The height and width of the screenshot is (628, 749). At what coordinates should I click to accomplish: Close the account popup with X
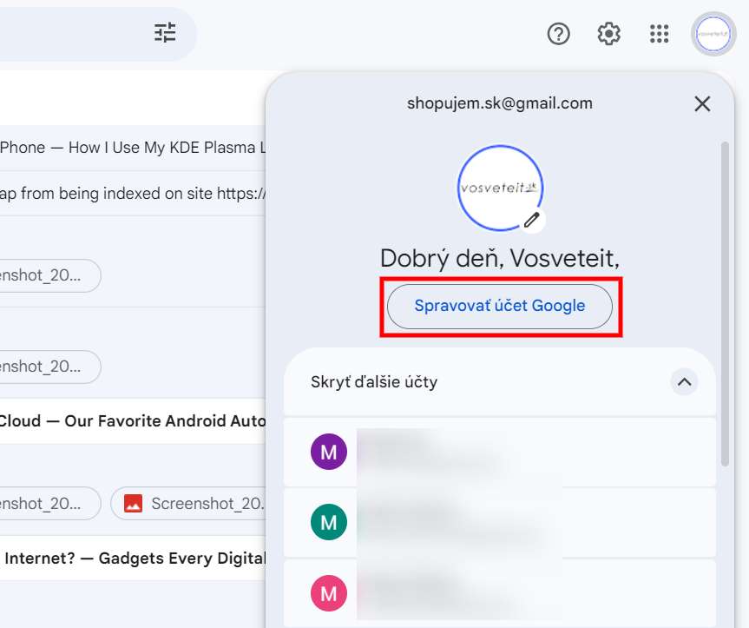pyautogui.click(x=702, y=103)
